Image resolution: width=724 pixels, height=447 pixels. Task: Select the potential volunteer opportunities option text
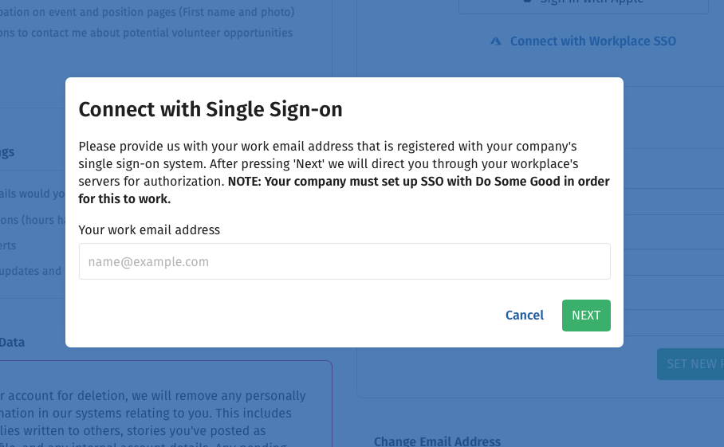point(146,33)
